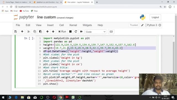Image resolution: width=177 pixels, height=100 pixels.
Task: Cut selected cells with scissors icon
Action: pos(29,32)
